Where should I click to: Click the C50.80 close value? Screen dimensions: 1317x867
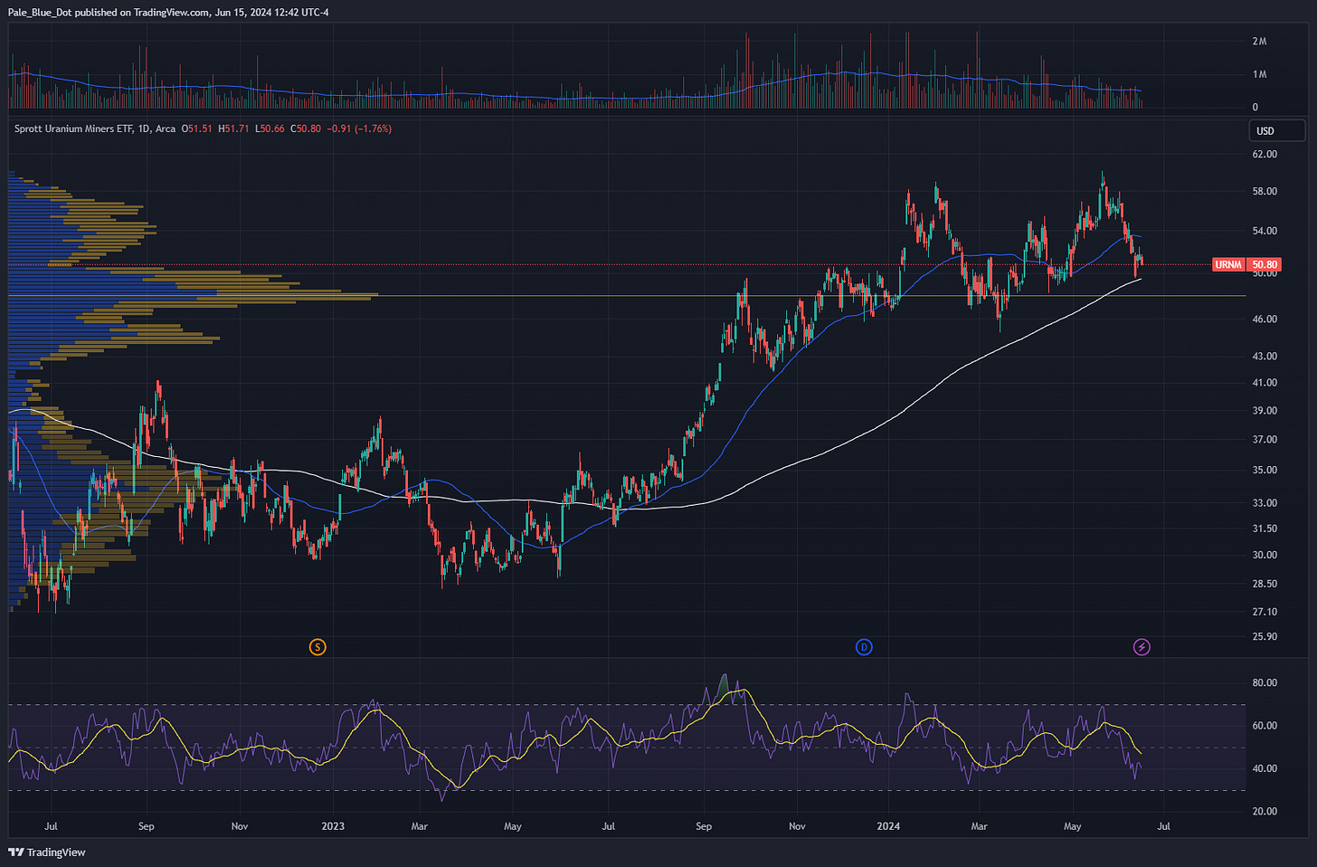pyautogui.click(x=305, y=129)
